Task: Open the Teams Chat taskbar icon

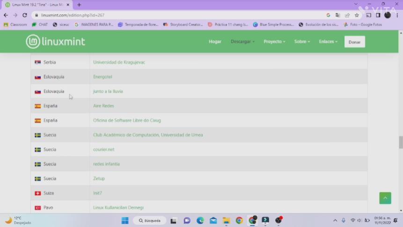Action: pyautogui.click(x=187, y=220)
